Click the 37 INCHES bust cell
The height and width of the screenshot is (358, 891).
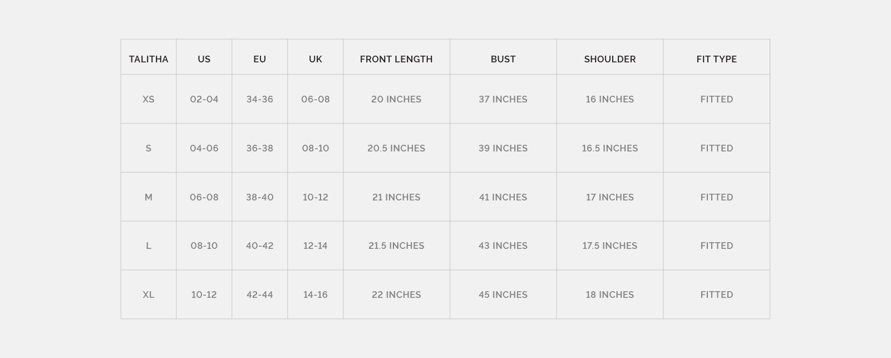(503, 99)
